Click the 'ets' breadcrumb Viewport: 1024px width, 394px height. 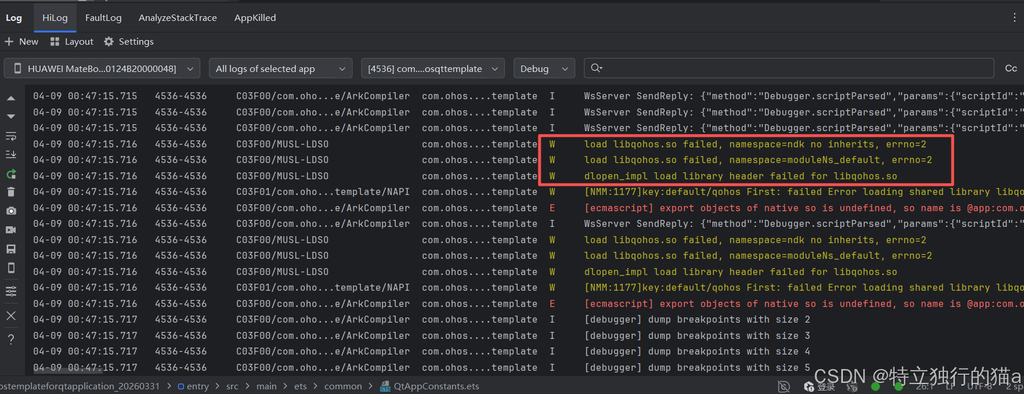[x=301, y=386]
